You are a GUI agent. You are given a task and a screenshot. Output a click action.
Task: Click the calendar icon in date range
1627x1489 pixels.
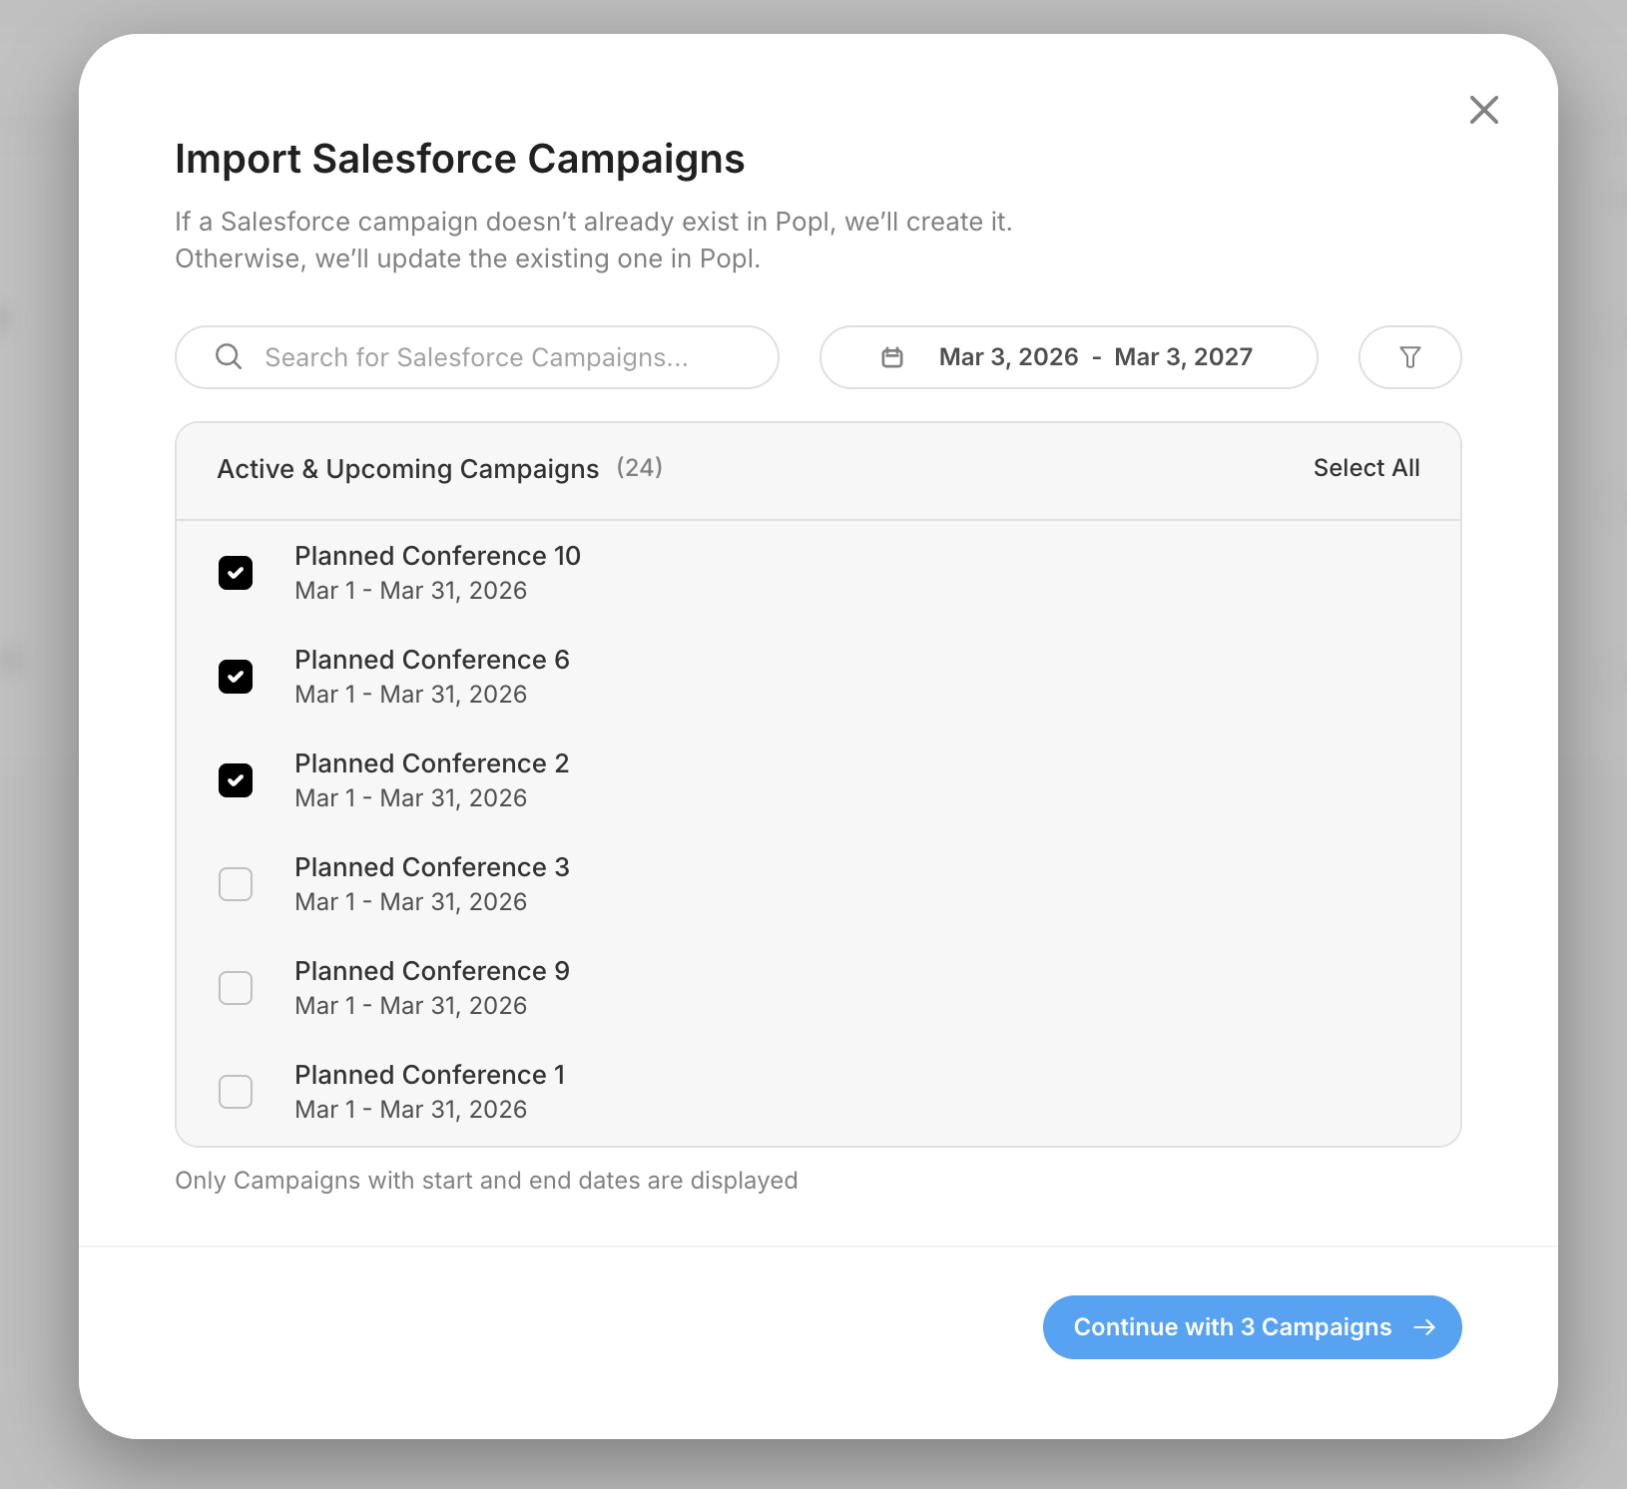(892, 357)
